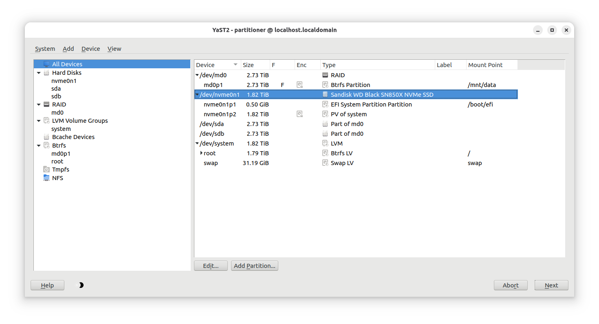Collapse the /dev/nvme0n1 row in device table
This screenshot has width=599, height=324.
click(x=197, y=95)
